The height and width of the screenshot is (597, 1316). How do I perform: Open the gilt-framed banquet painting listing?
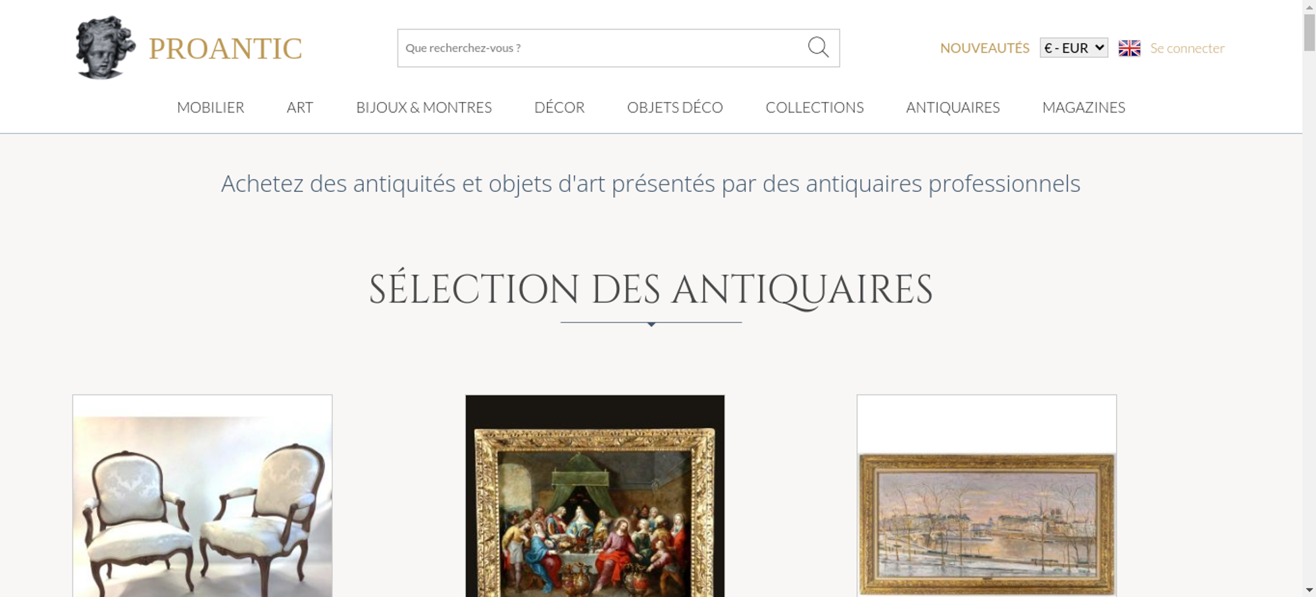tap(595, 496)
